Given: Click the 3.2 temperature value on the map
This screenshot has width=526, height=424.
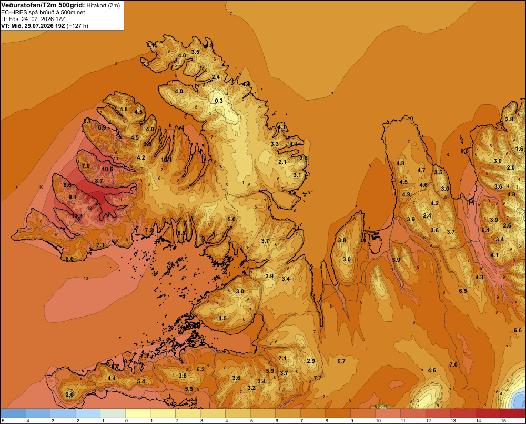Looking at the screenshot, I should tap(251, 388).
